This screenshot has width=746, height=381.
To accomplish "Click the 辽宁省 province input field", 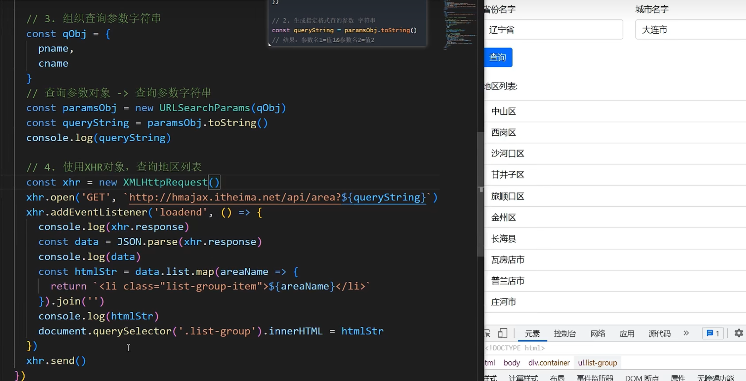I will coord(553,30).
